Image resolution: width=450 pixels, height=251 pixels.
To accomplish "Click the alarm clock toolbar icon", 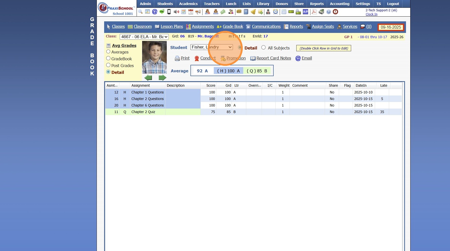I will pos(276,12).
